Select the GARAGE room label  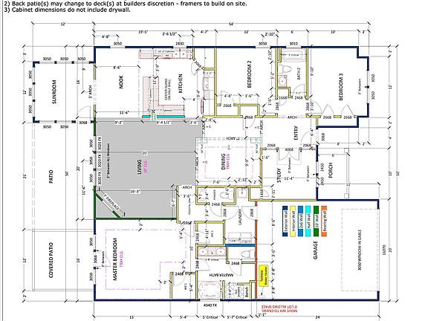click(x=315, y=250)
